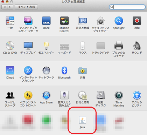Open インターネットアカウント preferences

coord(28,70)
